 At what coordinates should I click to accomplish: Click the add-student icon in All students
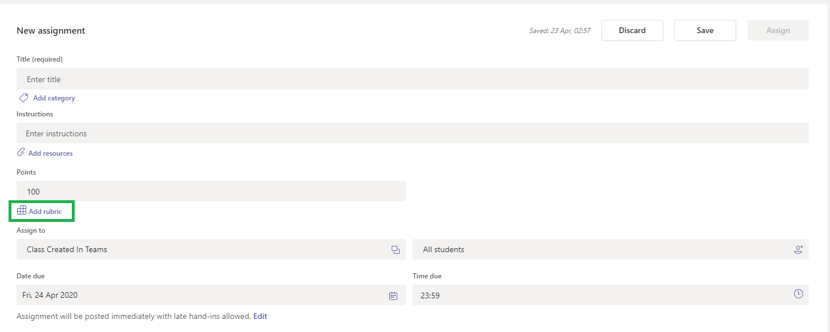799,249
